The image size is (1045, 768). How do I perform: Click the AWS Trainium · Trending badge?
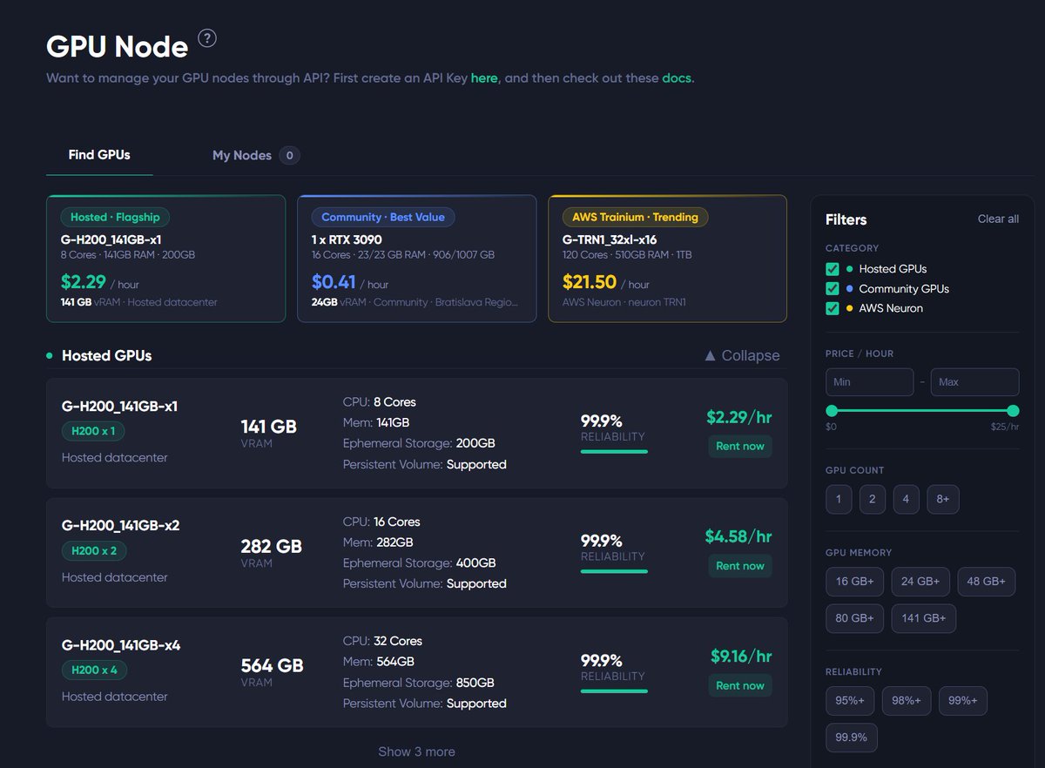click(636, 218)
